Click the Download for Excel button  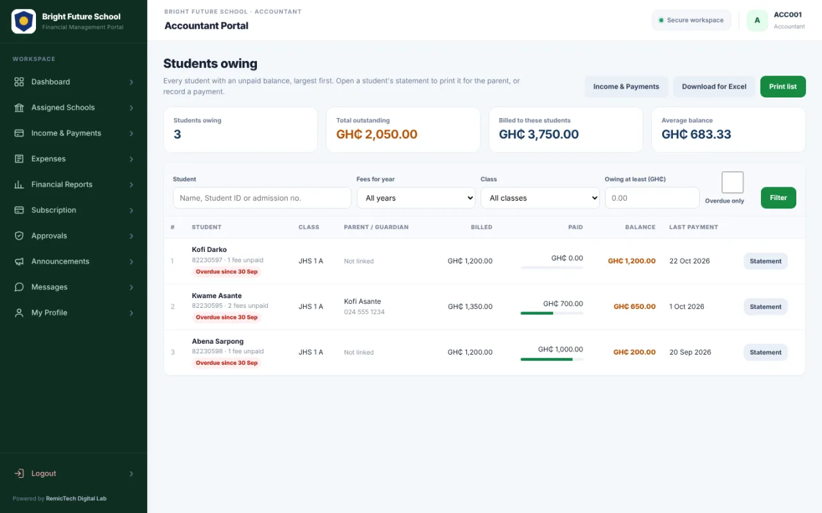tap(714, 87)
